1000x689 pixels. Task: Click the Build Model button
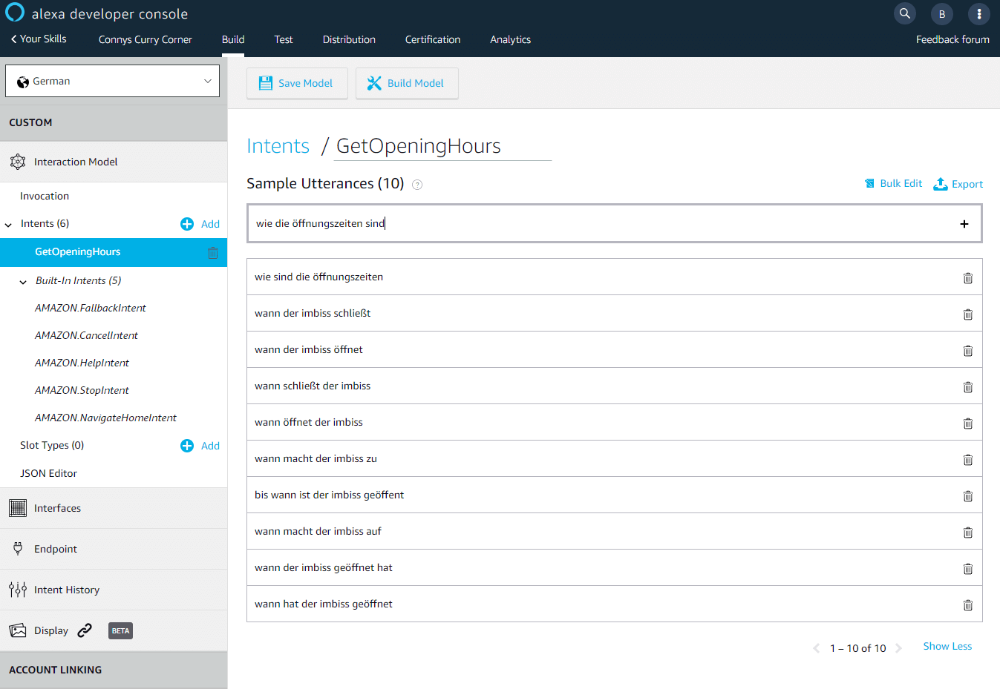[x=407, y=83]
